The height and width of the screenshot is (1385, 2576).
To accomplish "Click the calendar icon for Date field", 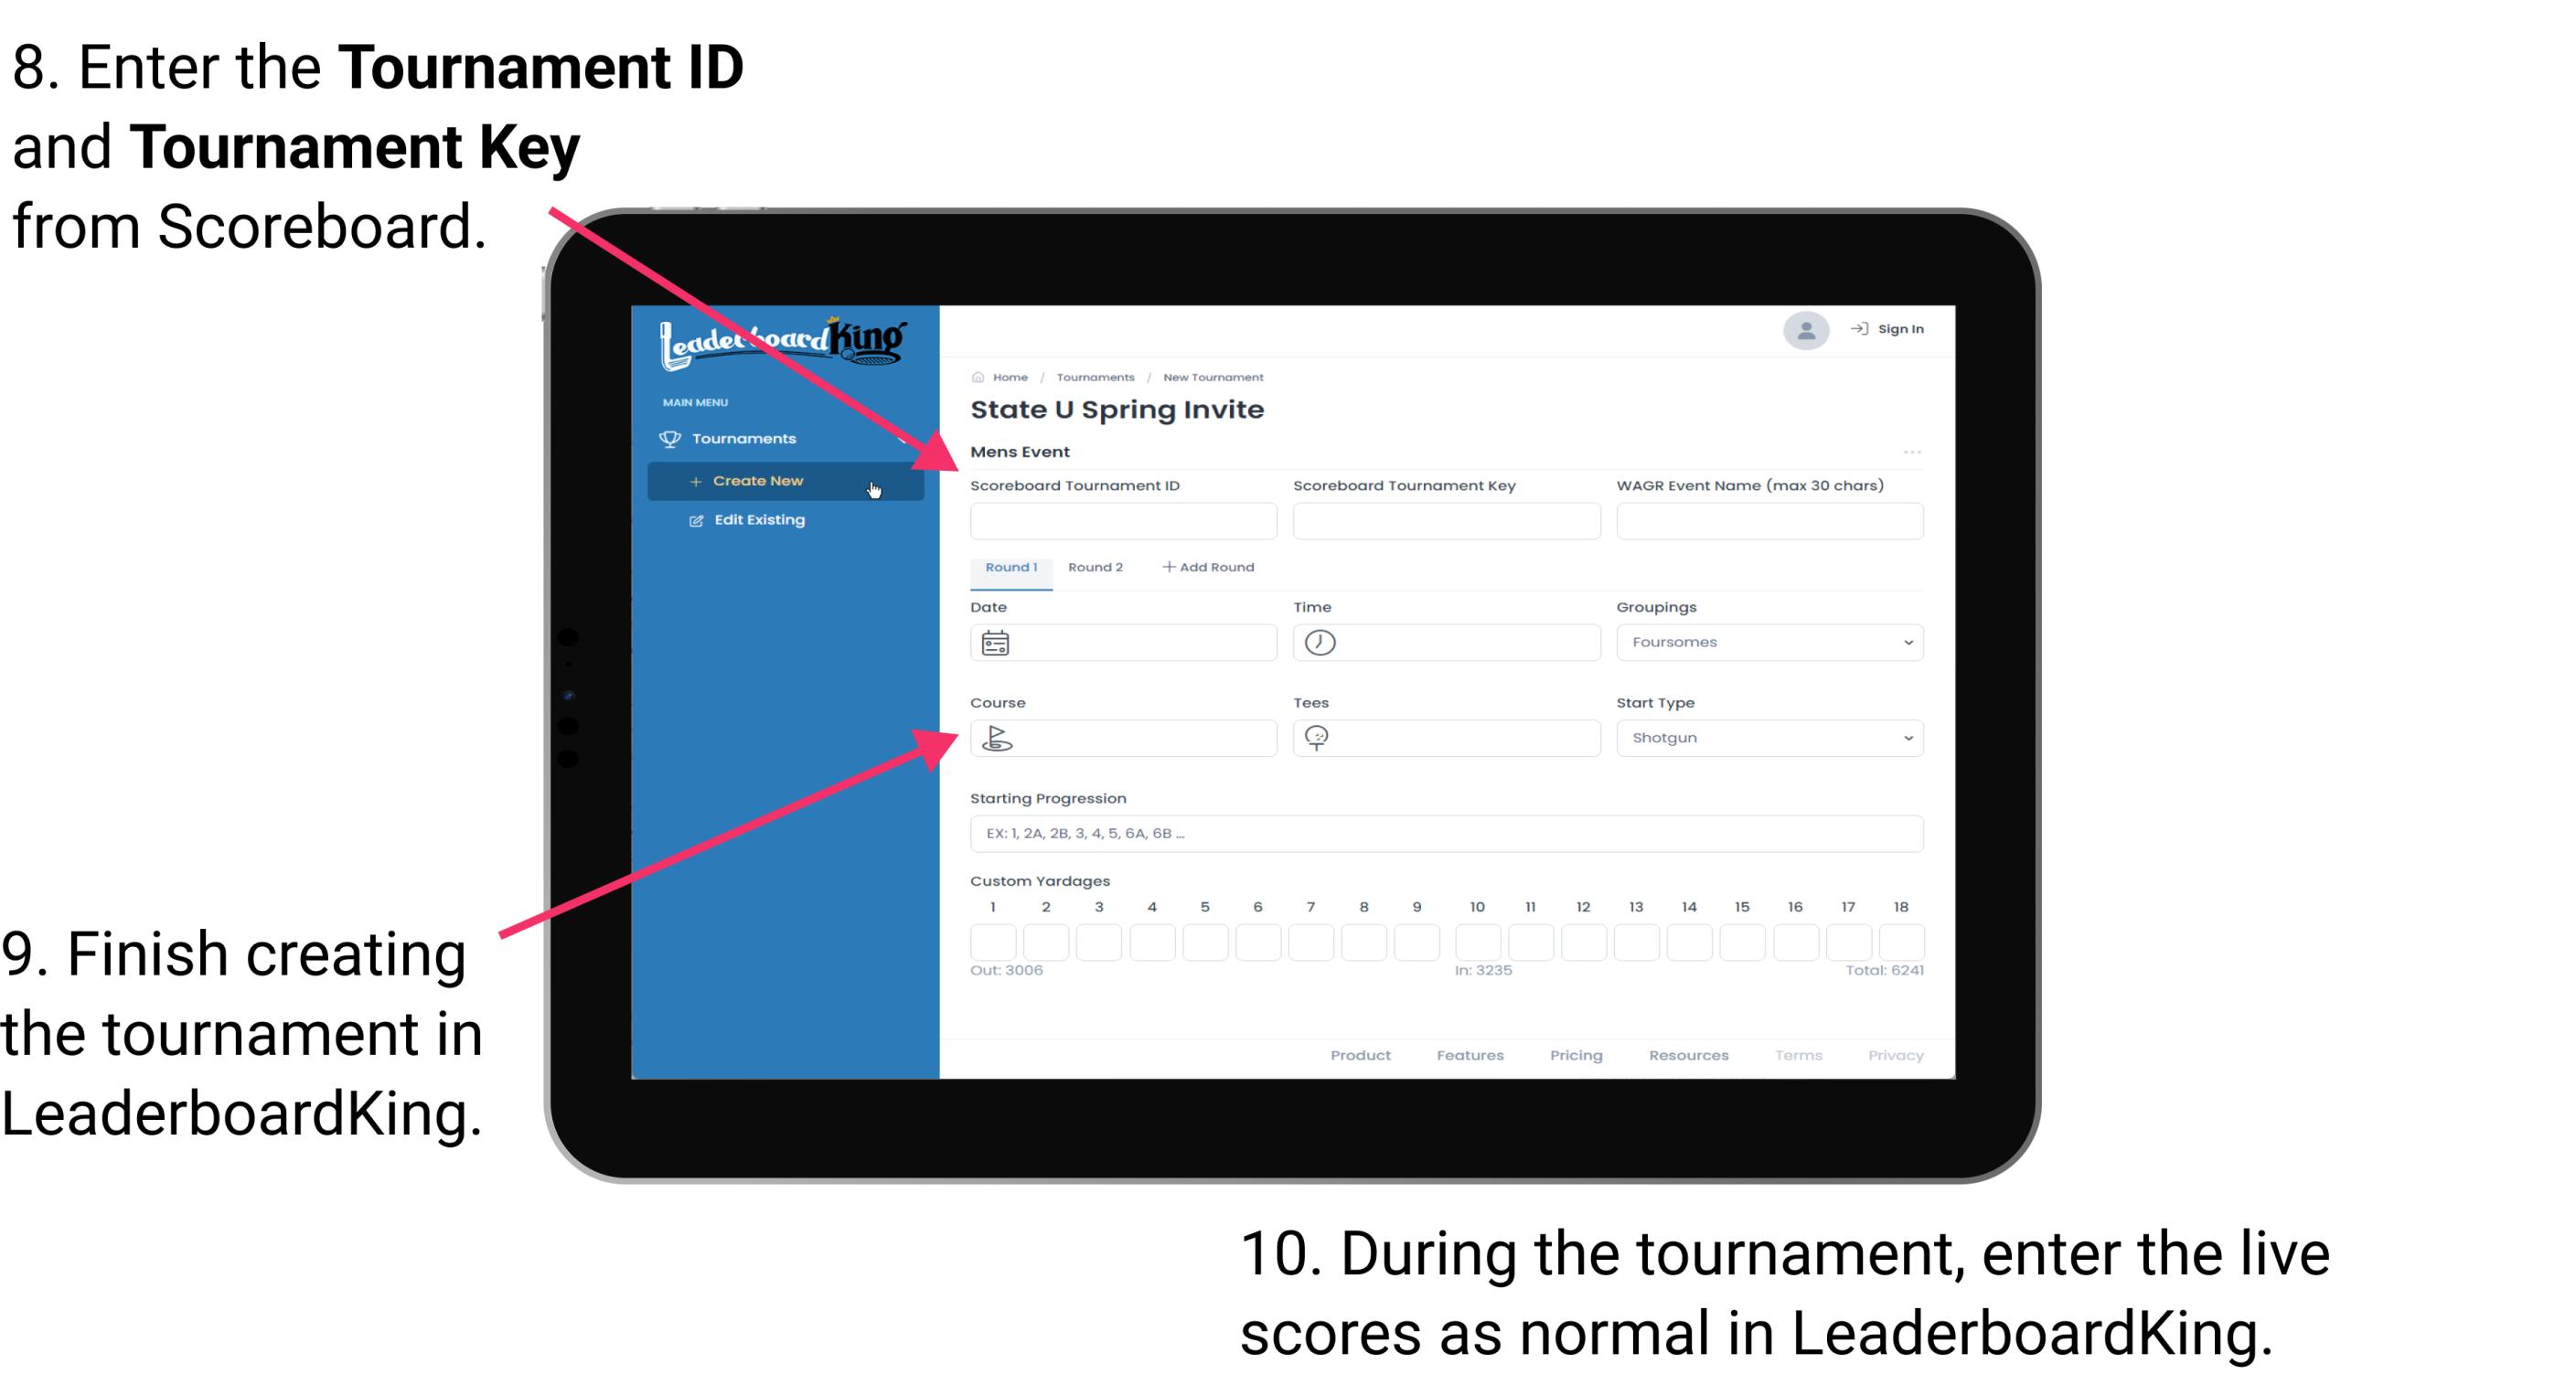I will [x=996, y=643].
